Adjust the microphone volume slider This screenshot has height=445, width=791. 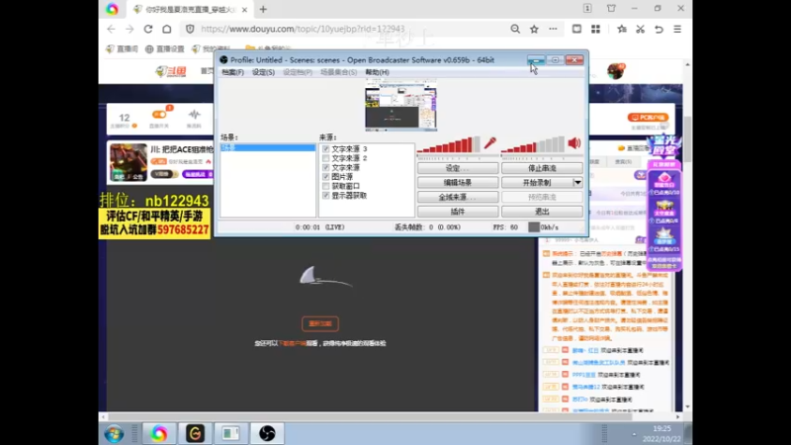[449, 144]
